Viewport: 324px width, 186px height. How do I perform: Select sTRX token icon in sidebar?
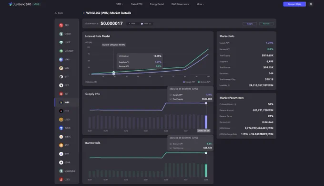pyautogui.click(x=61, y=60)
